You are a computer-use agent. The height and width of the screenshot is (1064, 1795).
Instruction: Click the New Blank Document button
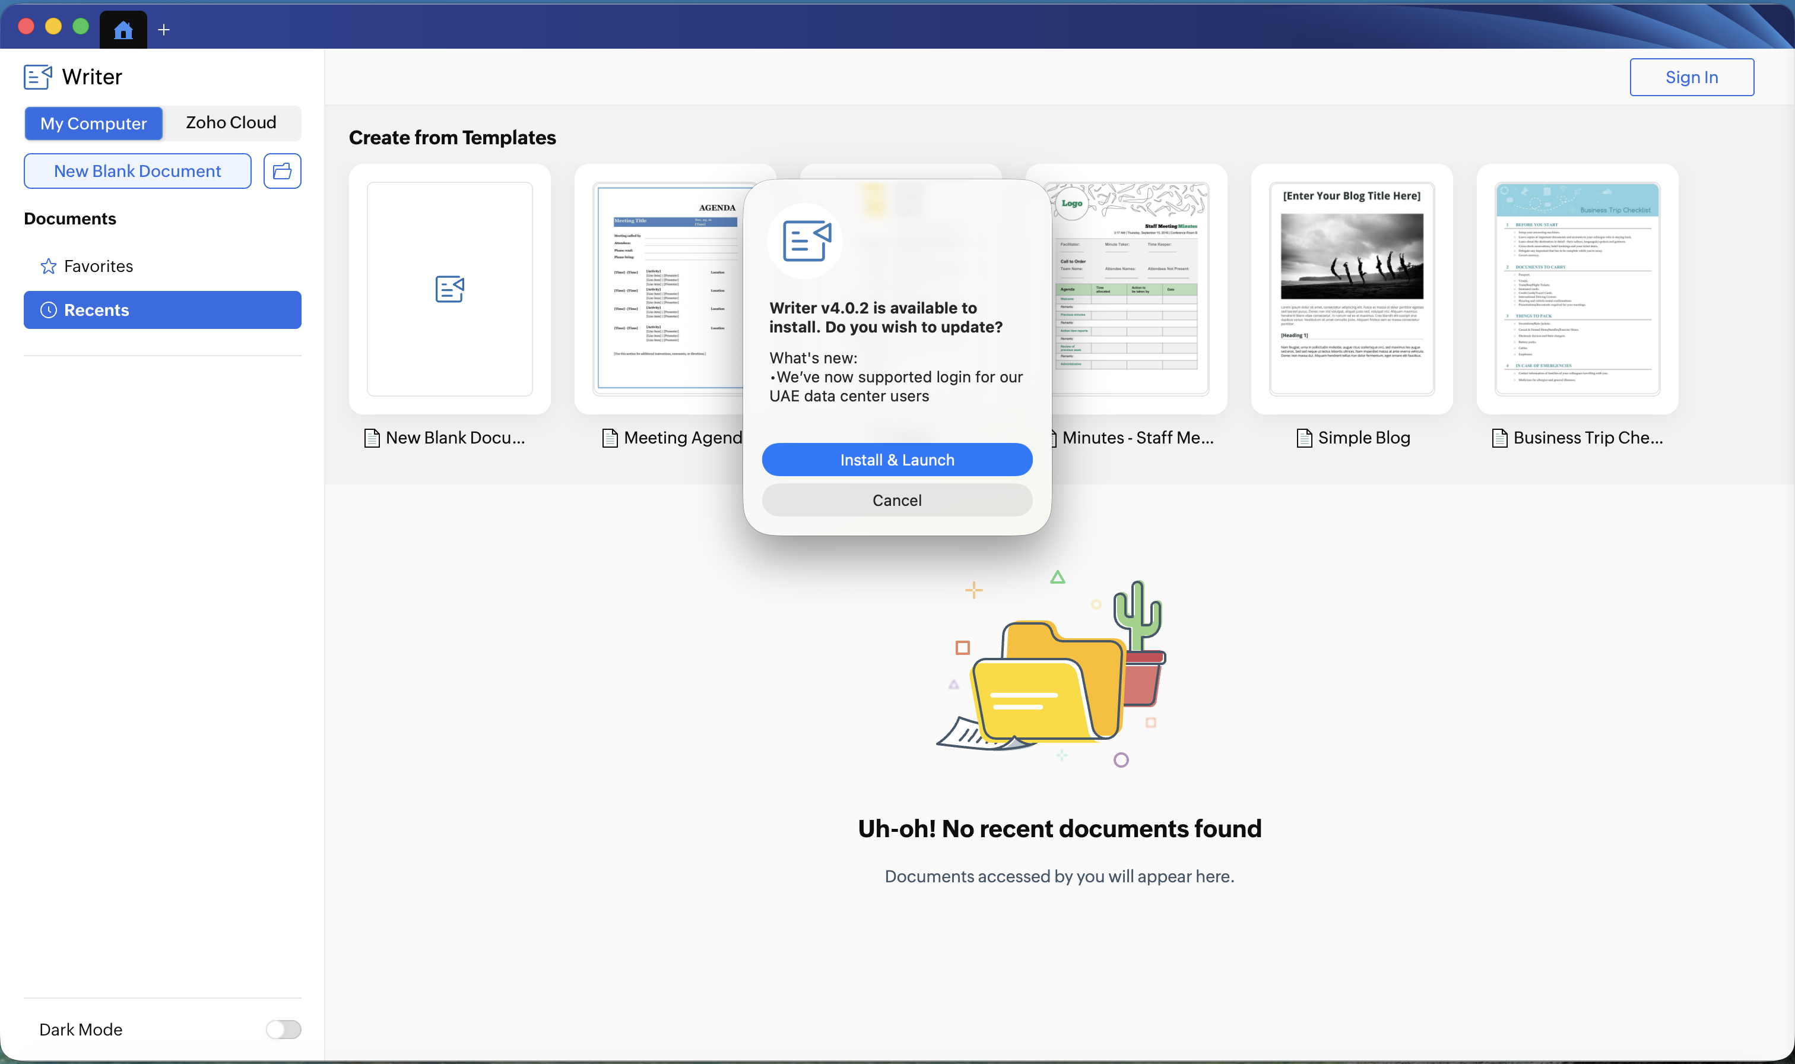click(138, 170)
